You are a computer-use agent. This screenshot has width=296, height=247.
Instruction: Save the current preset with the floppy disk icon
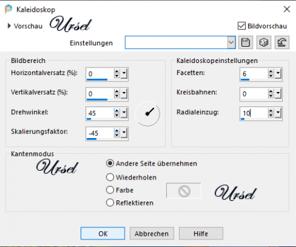246,43
